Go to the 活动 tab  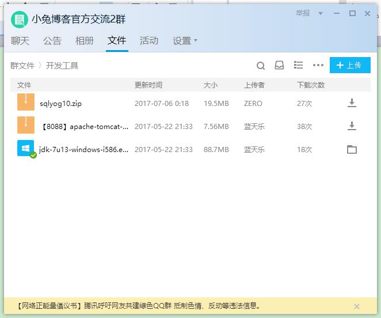pyautogui.click(x=149, y=41)
